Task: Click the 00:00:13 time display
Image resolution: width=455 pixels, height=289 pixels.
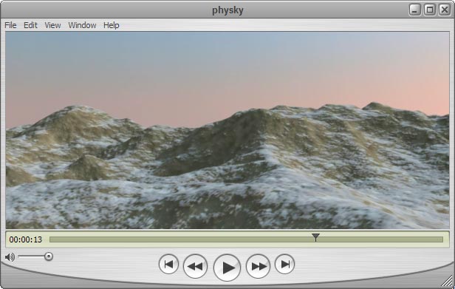Action: point(26,239)
